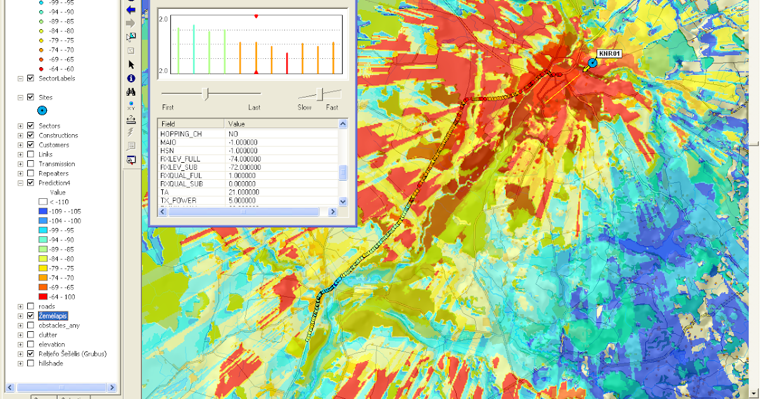Image resolution: width=760 pixels, height=399 pixels.
Task: Check the hillshade layer
Action: (x=30, y=364)
